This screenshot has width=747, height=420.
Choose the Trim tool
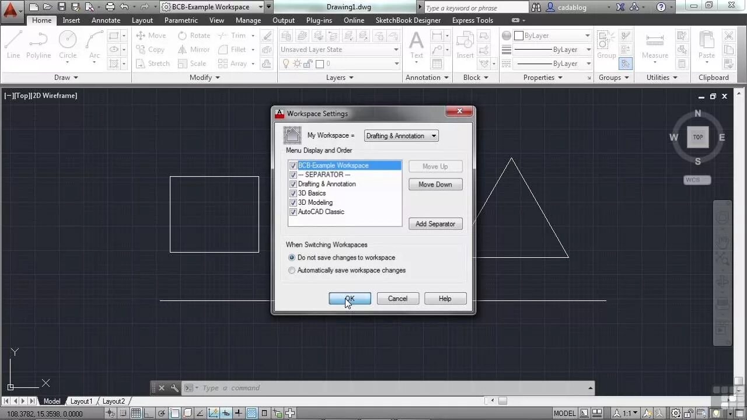pyautogui.click(x=232, y=36)
